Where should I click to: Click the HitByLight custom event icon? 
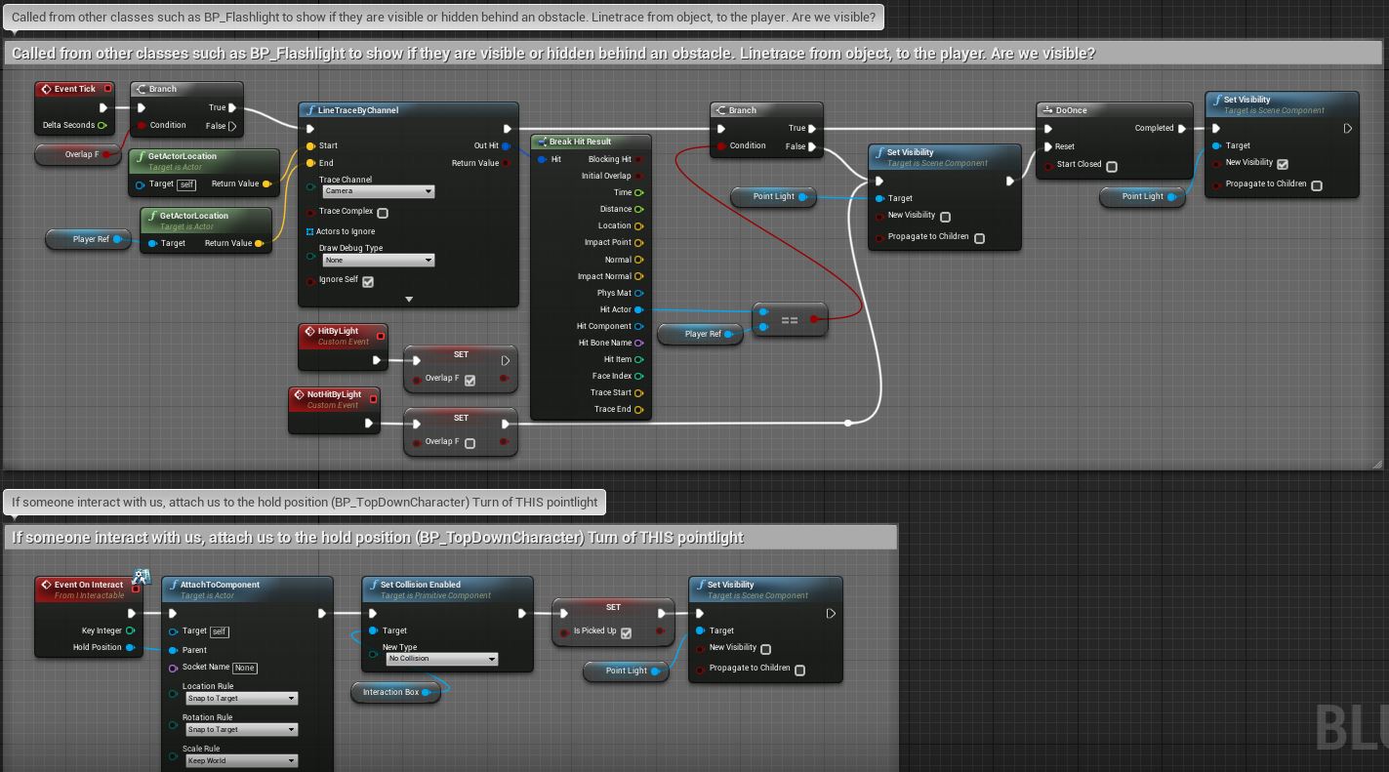pyautogui.click(x=309, y=332)
